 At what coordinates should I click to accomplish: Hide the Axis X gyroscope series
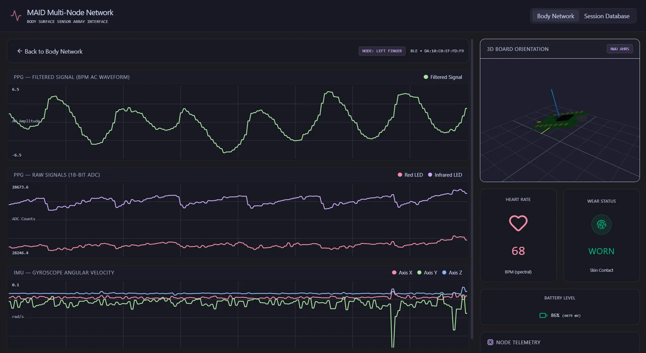pos(402,273)
